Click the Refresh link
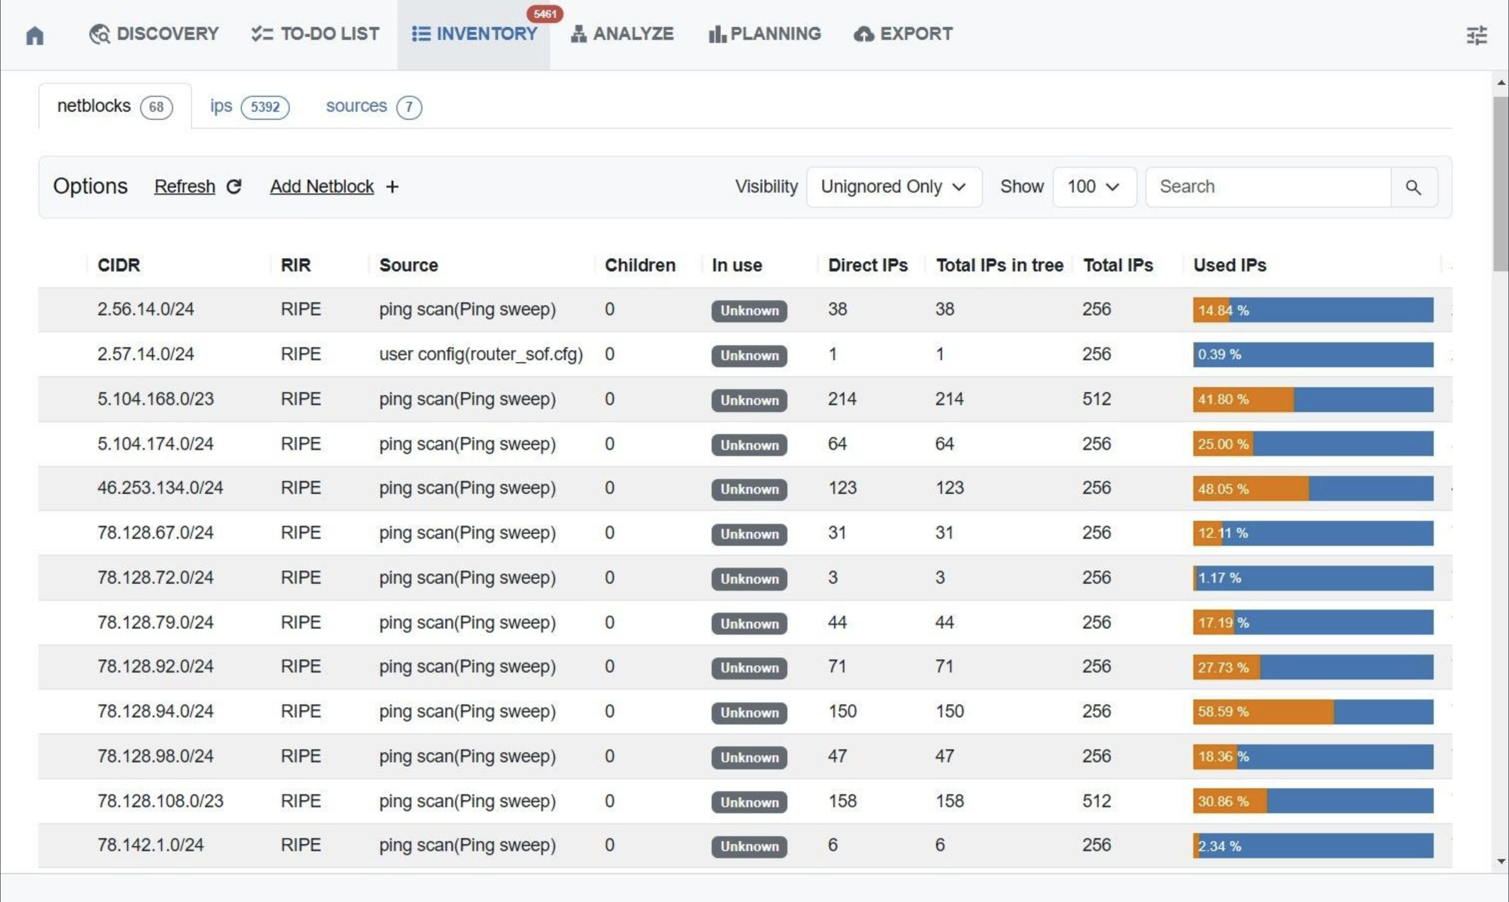 coord(185,187)
